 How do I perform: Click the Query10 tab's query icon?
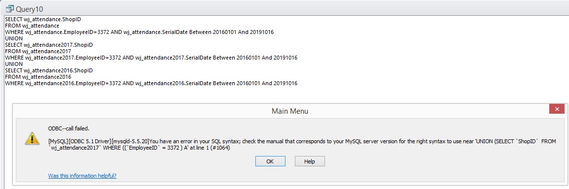pos(9,8)
